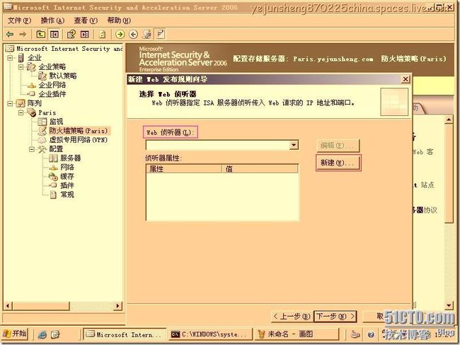Viewport: 460px width, 345px height.
Task: Click the last toolbar document icon
Action: pos(161,35)
